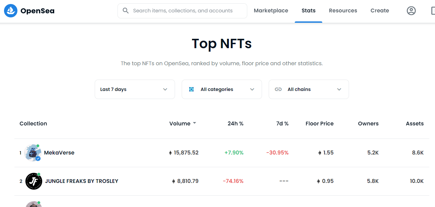Image resolution: width=435 pixels, height=207 pixels.
Task: Sort by the Volume column header
Action: click(180, 123)
